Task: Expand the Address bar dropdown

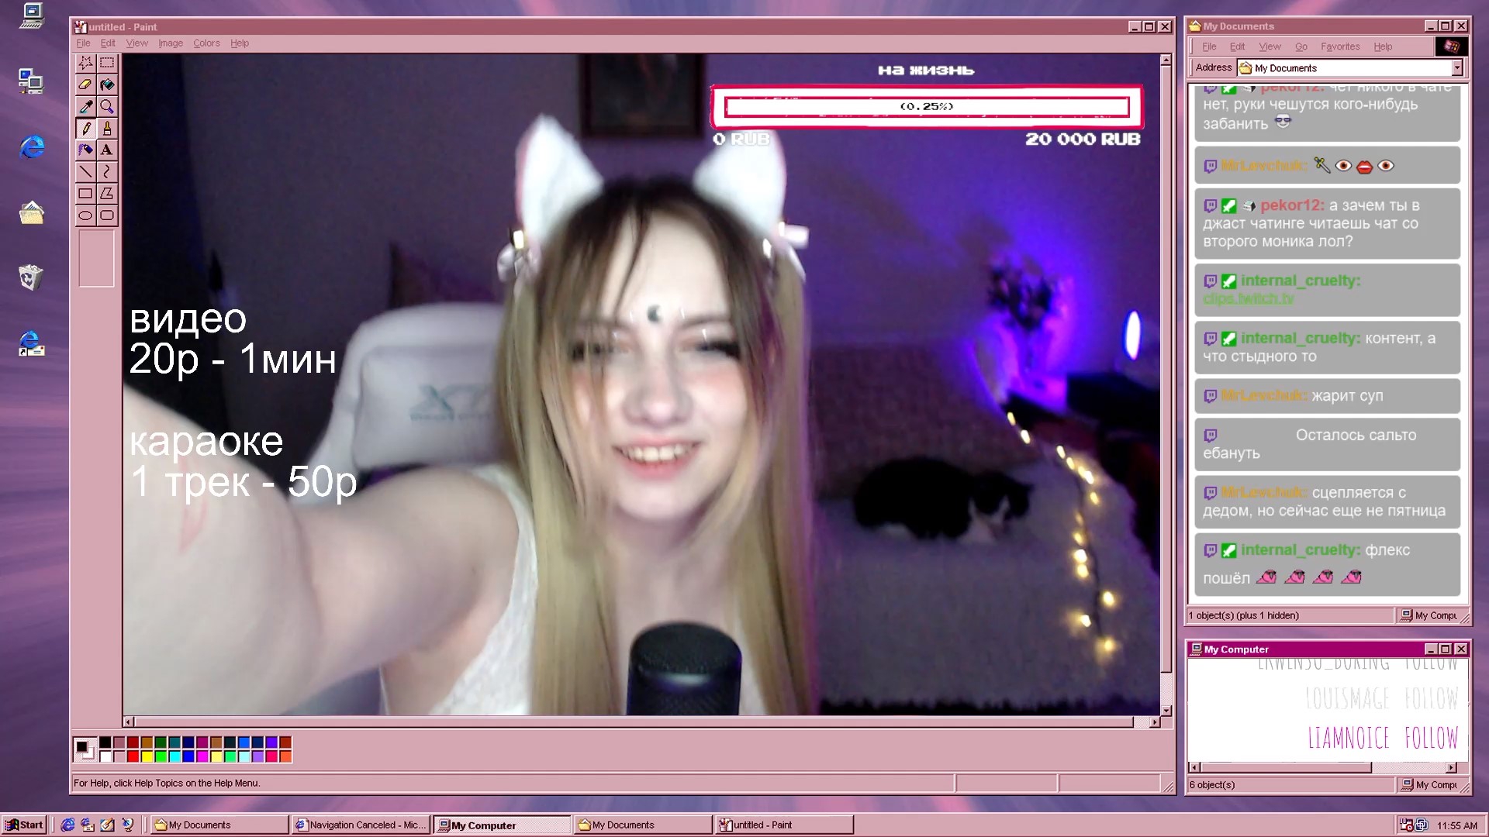Action: [x=1456, y=68]
